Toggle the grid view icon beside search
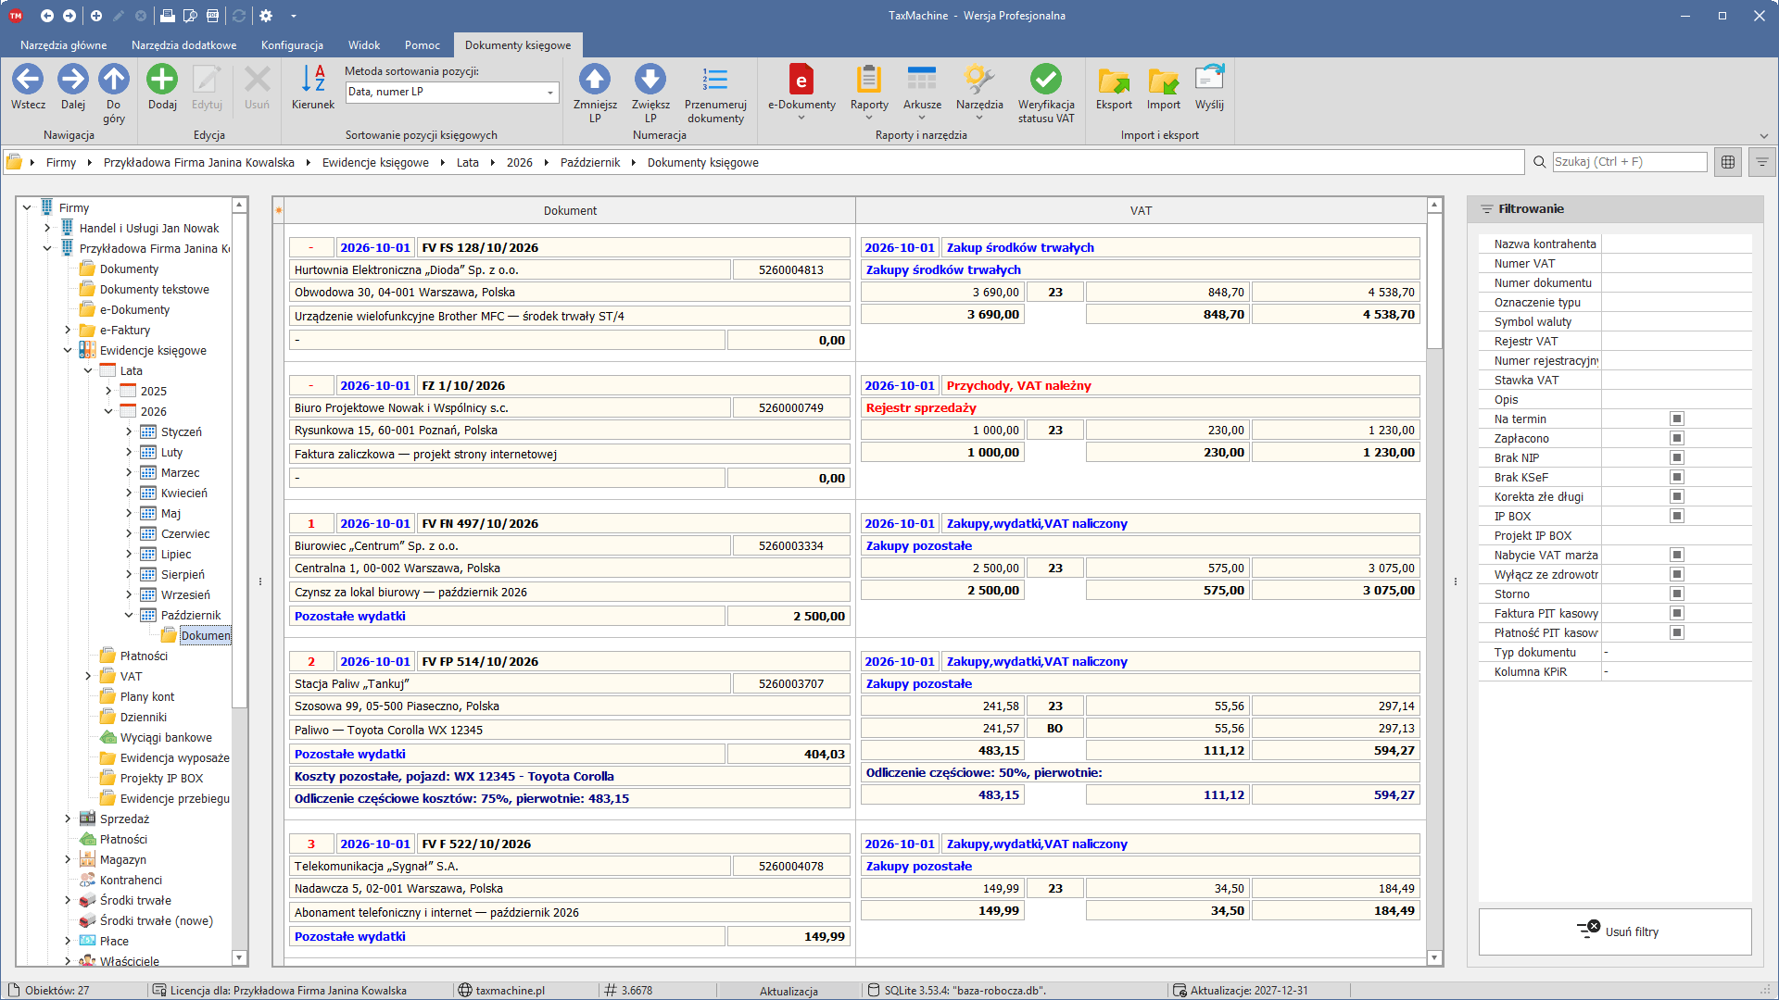This screenshot has width=1779, height=1000. pyautogui.click(x=1728, y=162)
